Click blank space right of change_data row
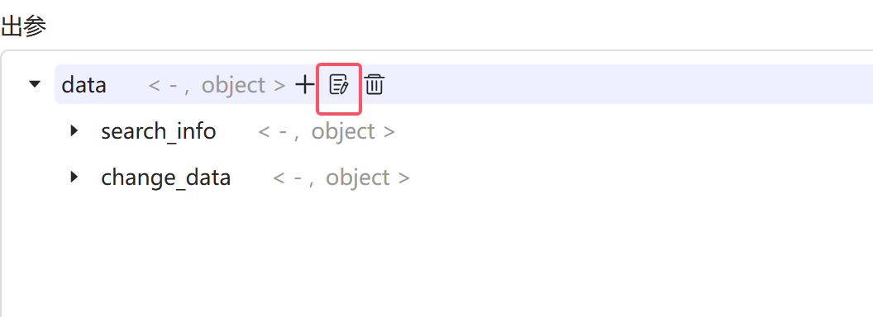This screenshot has height=317, width=873. [640, 178]
